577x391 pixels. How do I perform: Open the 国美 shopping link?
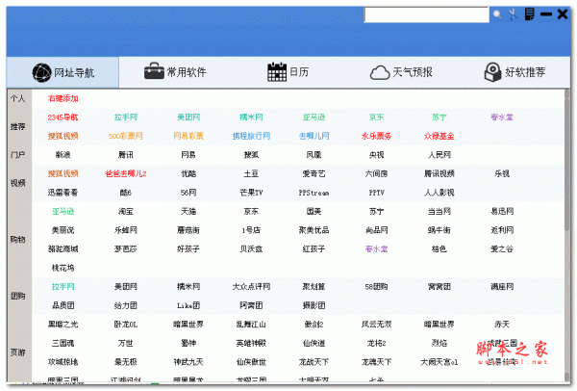click(314, 212)
